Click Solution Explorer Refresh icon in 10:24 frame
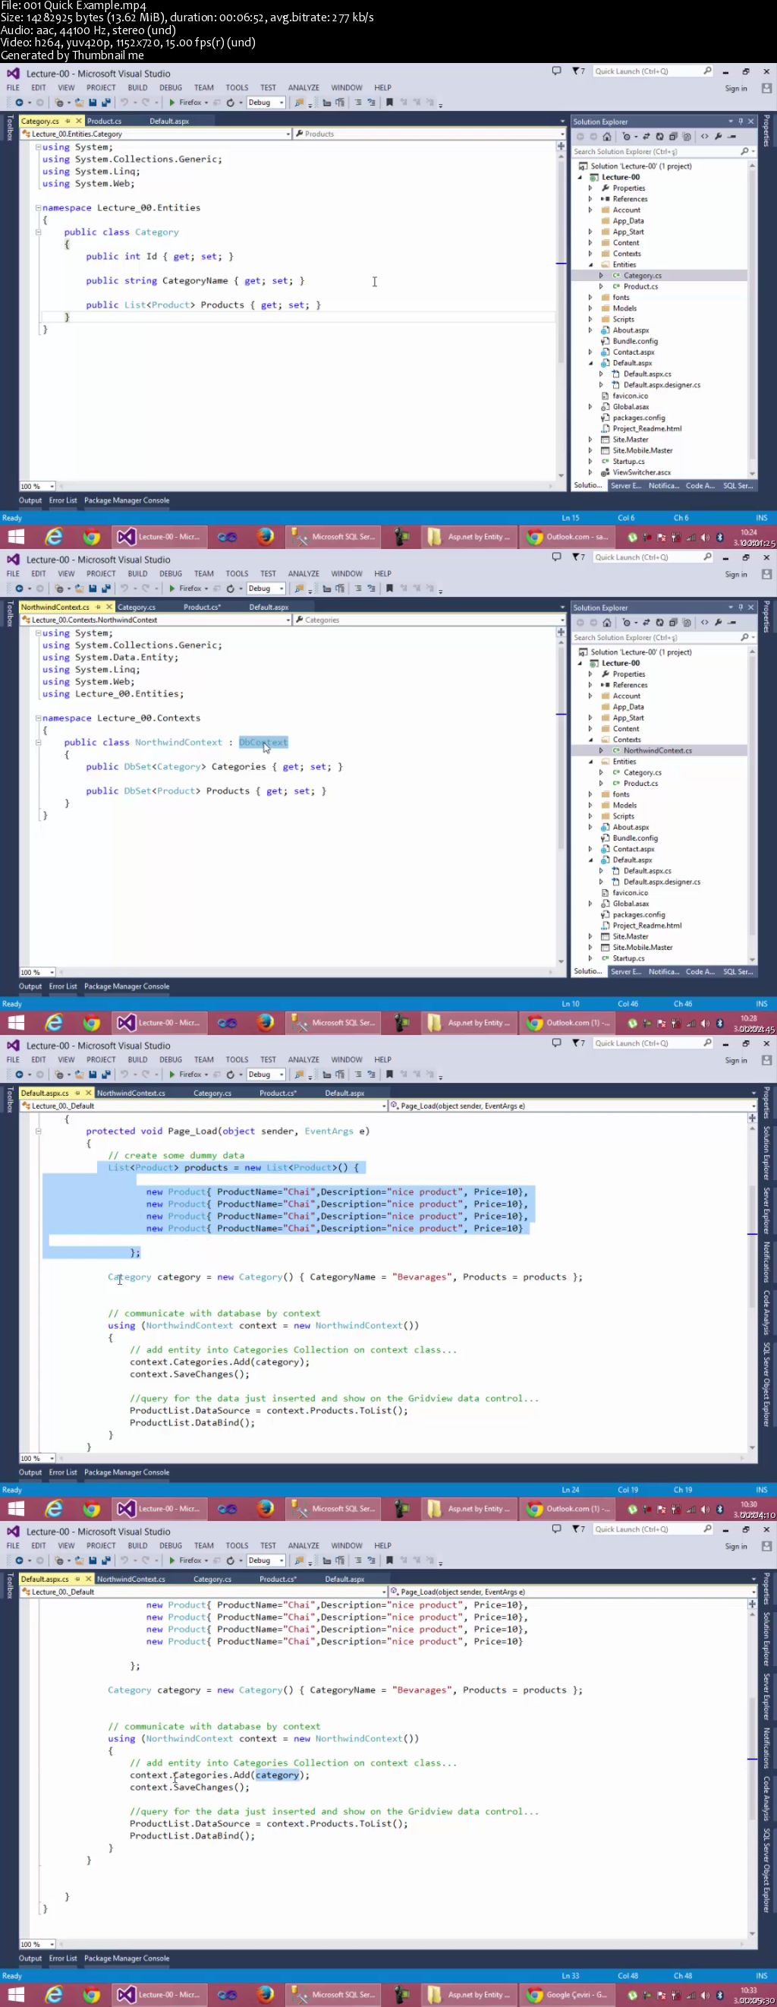The image size is (777, 2007). pyautogui.click(x=660, y=137)
